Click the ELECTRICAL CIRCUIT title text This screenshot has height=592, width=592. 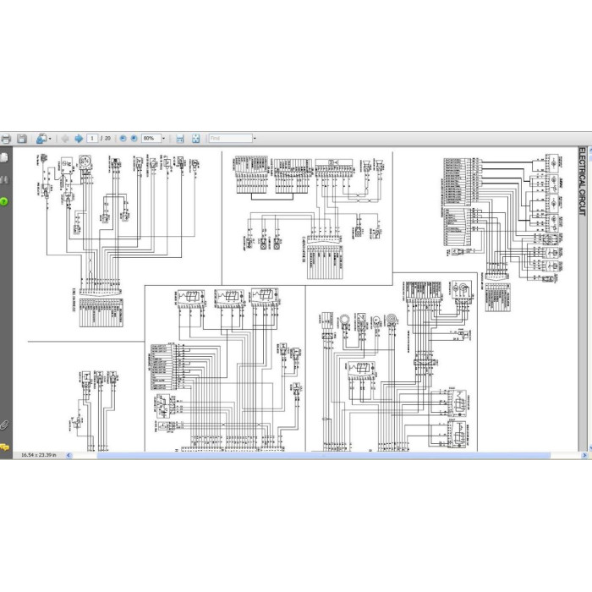582,182
